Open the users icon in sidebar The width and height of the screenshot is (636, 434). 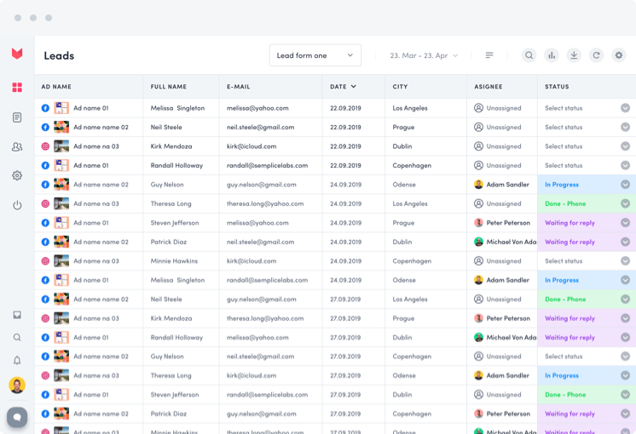tap(17, 146)
